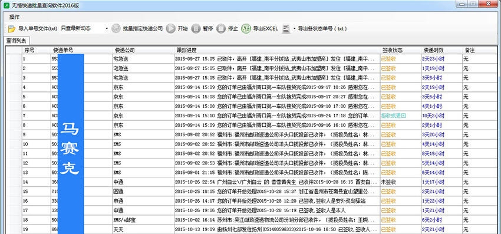Pause the query using the 暂停 icon
The width and height of the screenshot is (501, 234).
click(x=196, y=28)
